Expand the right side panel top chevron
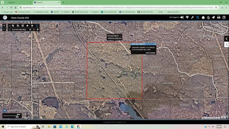 226,39
